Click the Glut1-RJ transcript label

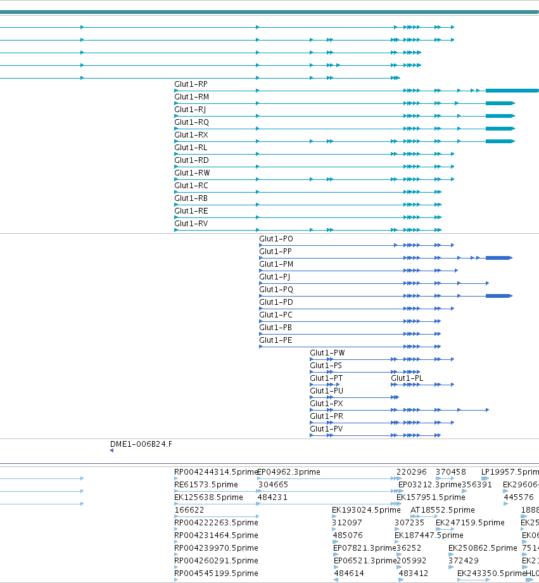click(190, 110)
